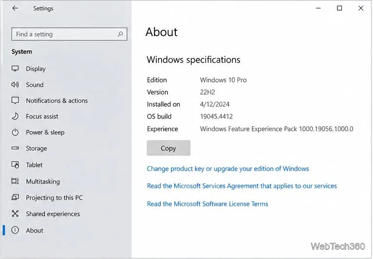The image size is (373, 259).
Task: Click the Storage drive icon
Action: pos(15,148)
